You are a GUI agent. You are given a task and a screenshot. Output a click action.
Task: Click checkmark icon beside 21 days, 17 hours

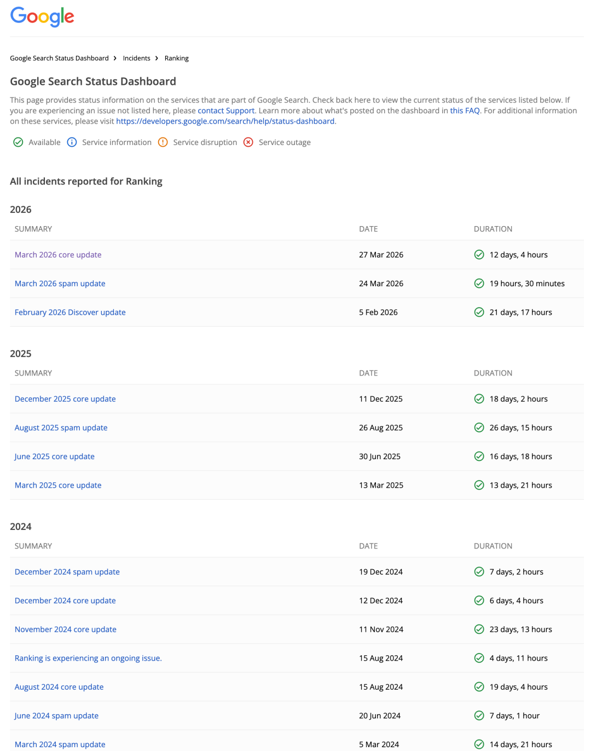tap(479, 312)
